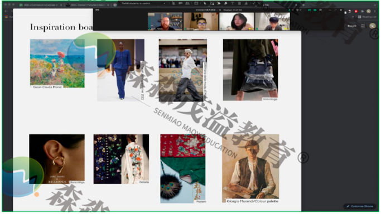Select the eraser tool in annotation bar
381x214 pixels.
point(225,3)
